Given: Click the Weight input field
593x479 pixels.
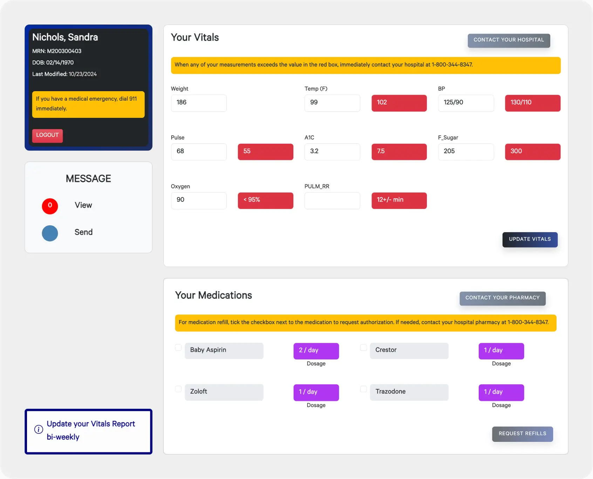Looking at the screenshot, I should pyautogui.click(x=199, y=103).
